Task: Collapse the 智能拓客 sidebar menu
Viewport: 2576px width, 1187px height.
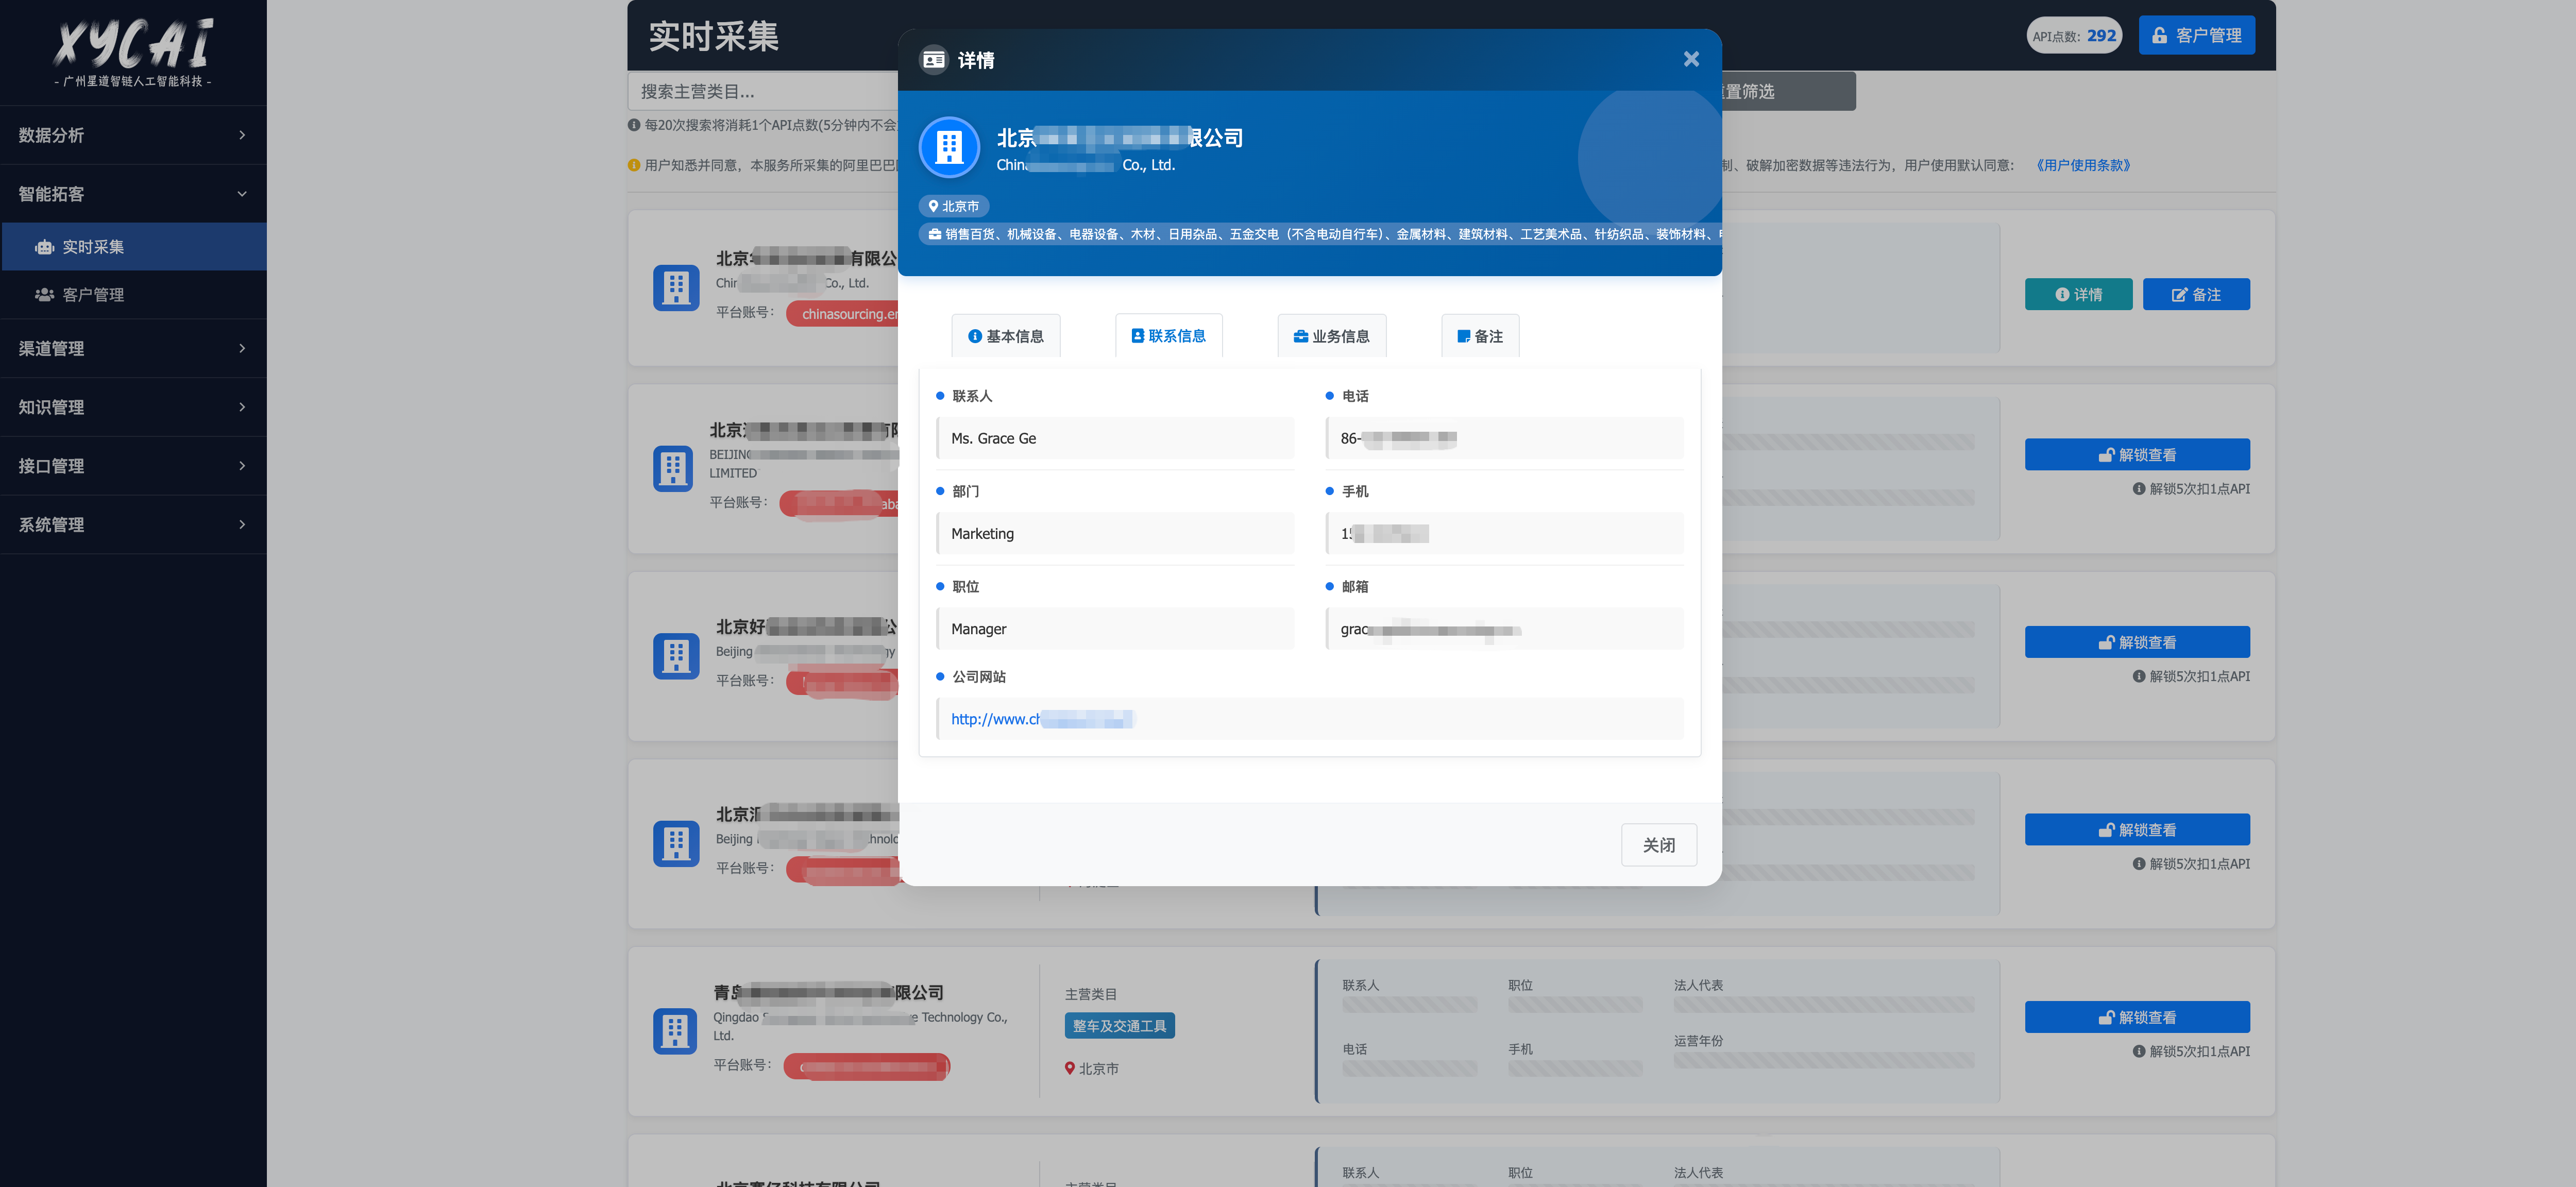Action: [133, 194]
